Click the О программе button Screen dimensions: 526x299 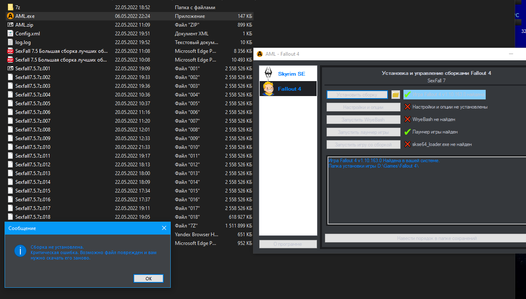[288, 244]
